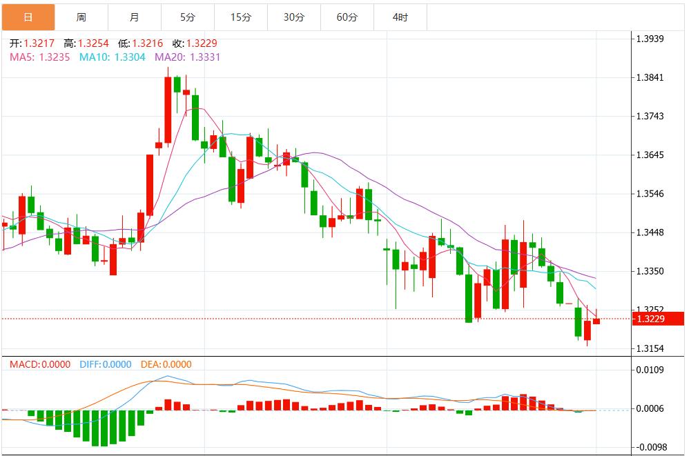Image resolution: width=691 pixels, height=456 pixels.
Task: Click the 0.0109 label on MACD axis
Action: pos(649,370)
